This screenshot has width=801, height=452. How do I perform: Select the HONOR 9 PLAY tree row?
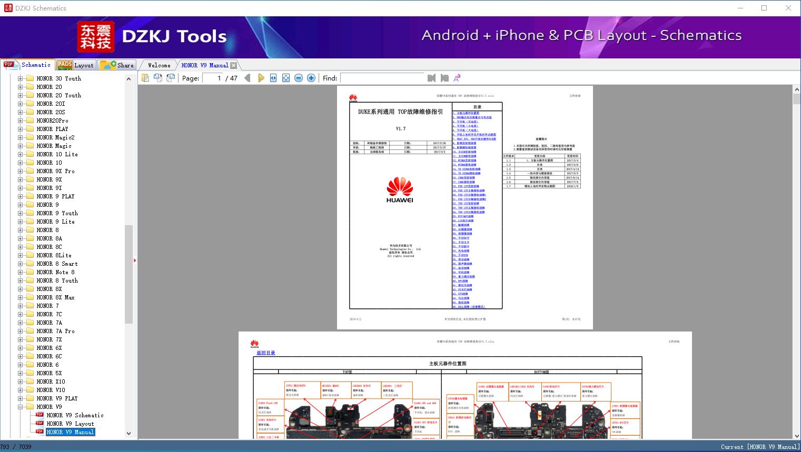click(x=55, y=196)
